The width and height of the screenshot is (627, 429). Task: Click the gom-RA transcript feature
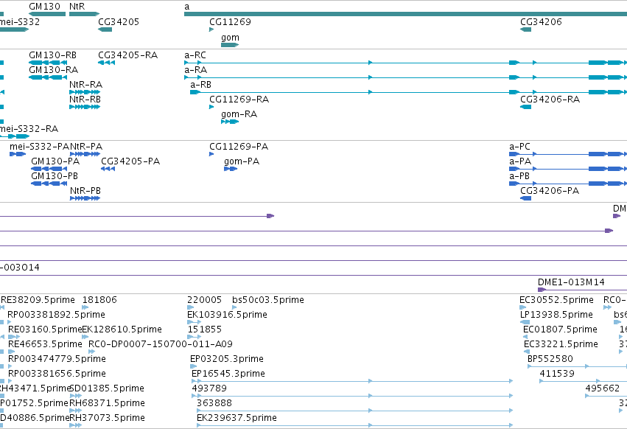[x=230, y=122]
